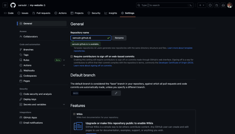Switch to the Actions tab
This screenshot has height=134, width=235.
coord(61,13)
